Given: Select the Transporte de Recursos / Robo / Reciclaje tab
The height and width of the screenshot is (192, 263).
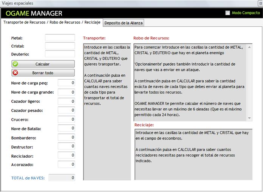Looking at the screenshot, I should point(52,22).
